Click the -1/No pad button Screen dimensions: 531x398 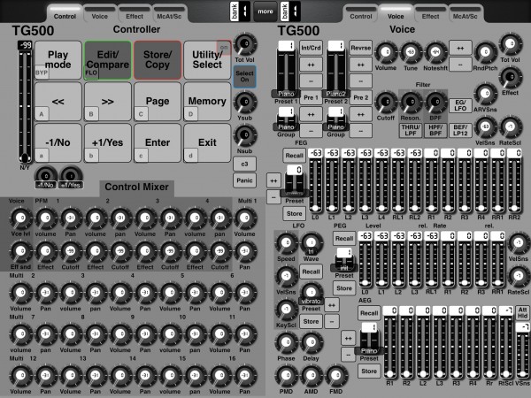point(58,142)
